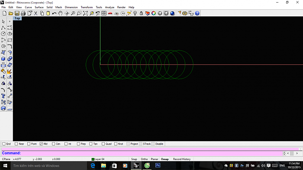Select the Rectangle tool in left sidebar
This screenshot has height=170, width=303.
click(x=10, y=40)
